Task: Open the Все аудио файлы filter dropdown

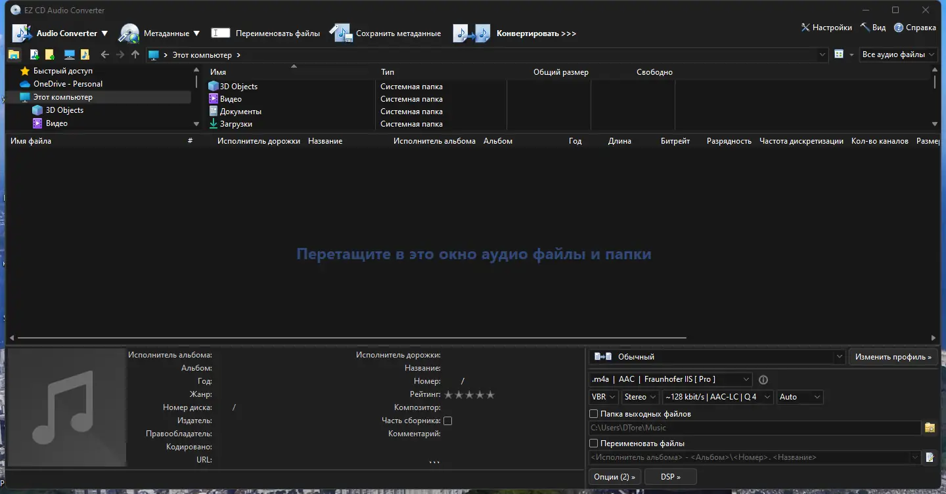Action: [x=898, y=54]
